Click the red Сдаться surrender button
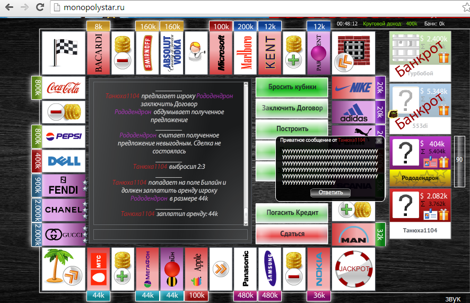The height and width of the screenshot is (303, 470). point(292,234)
